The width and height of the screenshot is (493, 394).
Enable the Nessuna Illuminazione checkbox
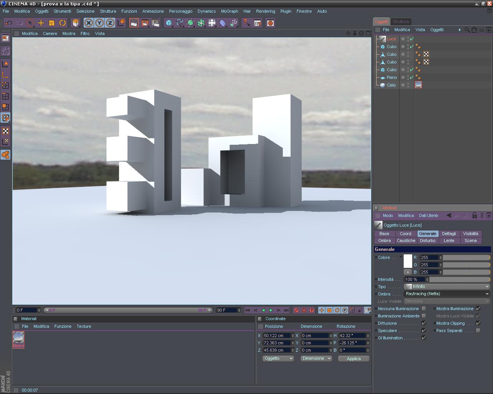click(424, 309)
